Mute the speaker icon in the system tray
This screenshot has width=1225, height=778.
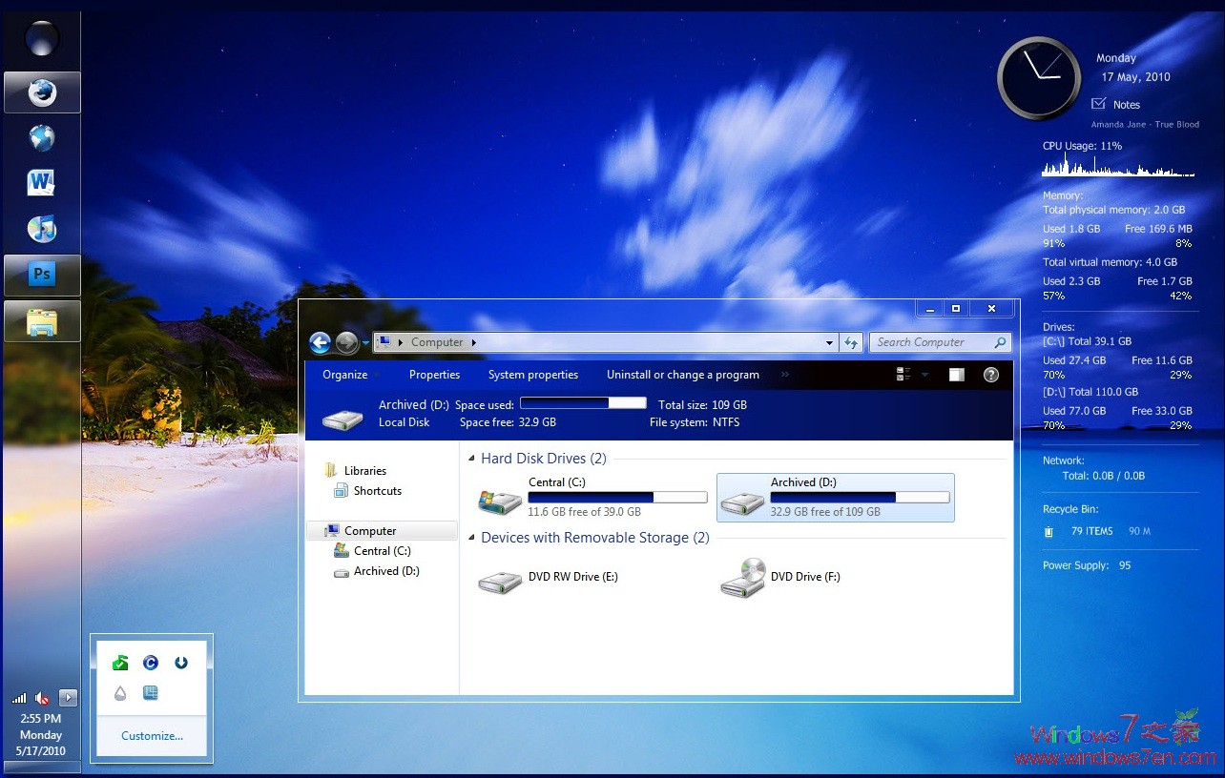point(42,697)
